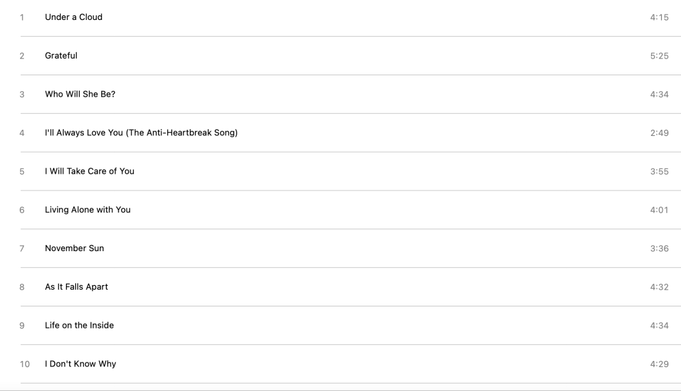Play the track Under a Cloud
681x391 pixels.
73,17
